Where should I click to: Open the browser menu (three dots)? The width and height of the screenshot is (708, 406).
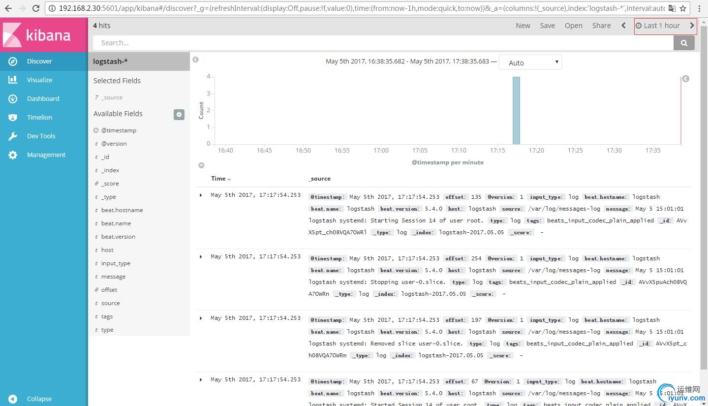pyautogui.click(x=699, y=8)
